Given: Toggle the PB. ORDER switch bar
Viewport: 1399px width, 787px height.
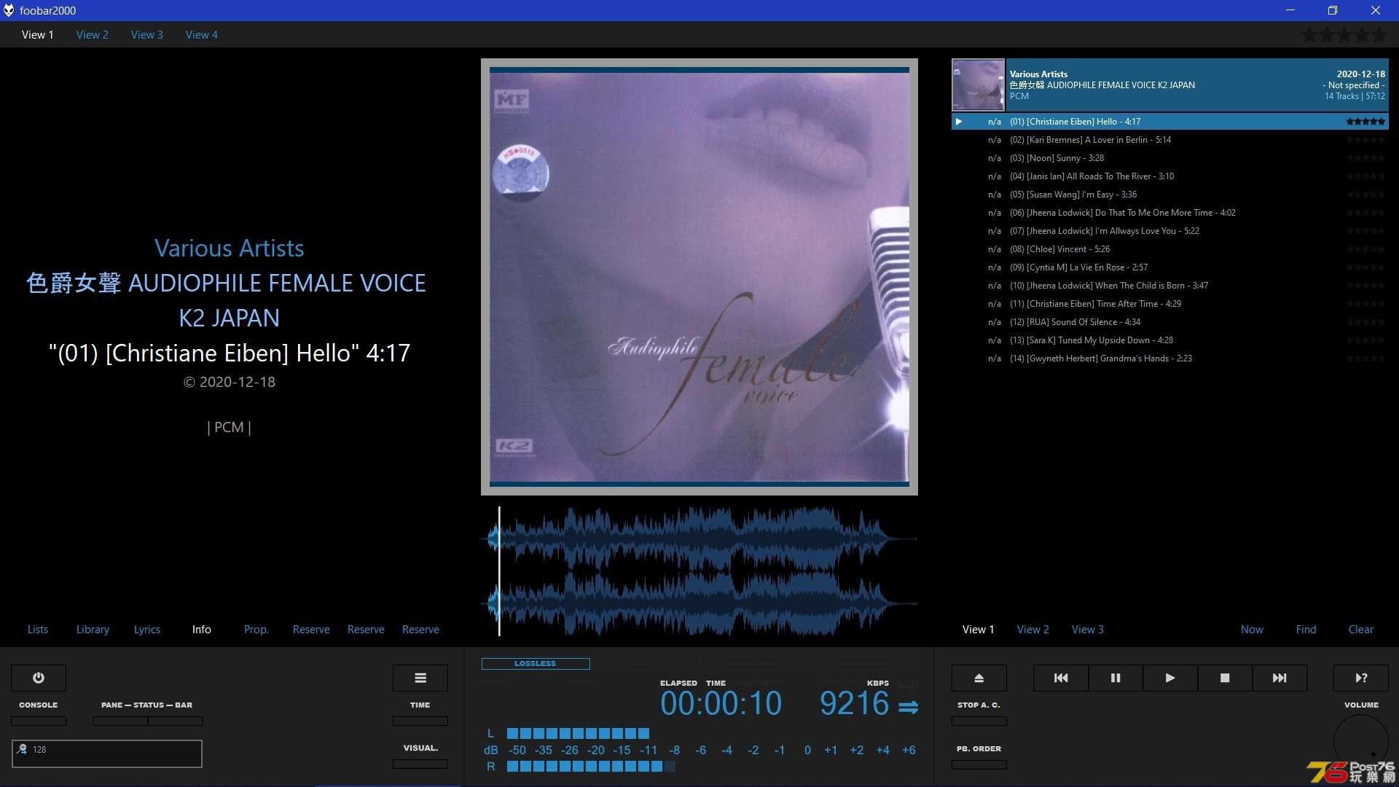Looking at the screenshot, I should pyautogui.click(x=979, y=764).
